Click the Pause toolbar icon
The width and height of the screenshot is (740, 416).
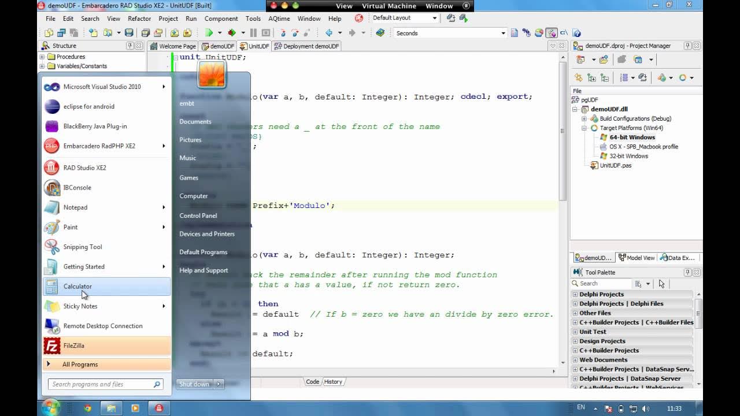pos(253,33)
